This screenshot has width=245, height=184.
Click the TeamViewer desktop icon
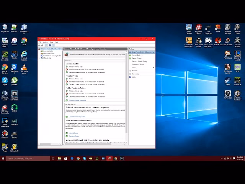click(15, 69)
